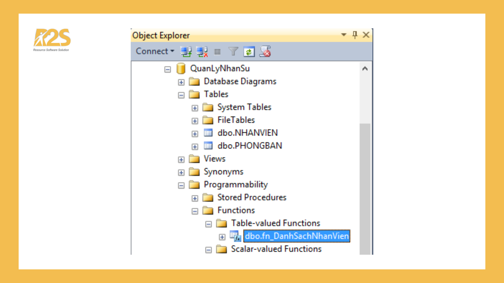Select the QuanLyNhanSu database cylinder icon
Viewport: 504px width, 283px height.
[x=181, y=68]
